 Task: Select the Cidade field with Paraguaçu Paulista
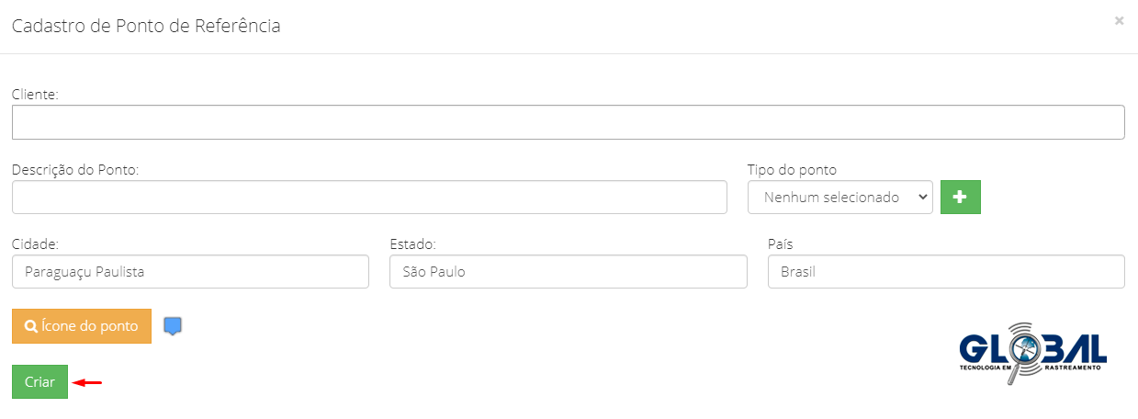pos(190,272)
